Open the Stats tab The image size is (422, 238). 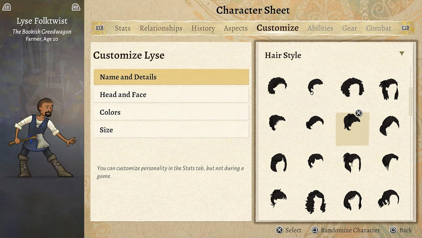coord(123,28)
